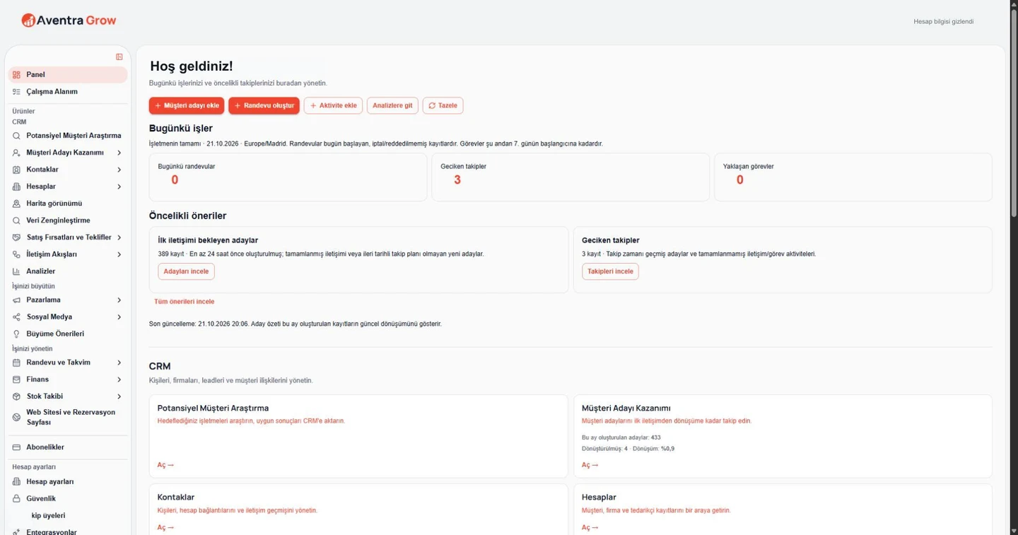This screenshot has width=1018, height=535.
Task: Click Aç in the Kontaklar card
Action: pyautogui.click(x=165, y=528)
